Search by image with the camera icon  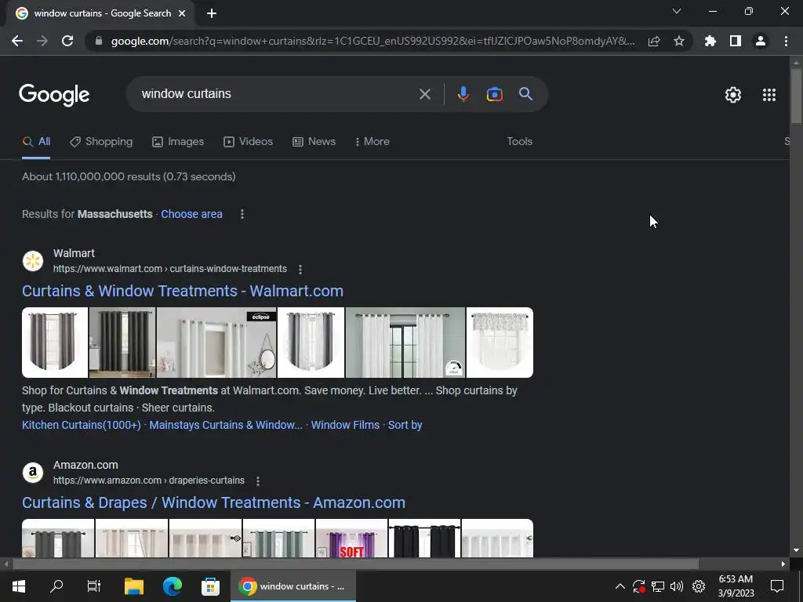point(494,94)
